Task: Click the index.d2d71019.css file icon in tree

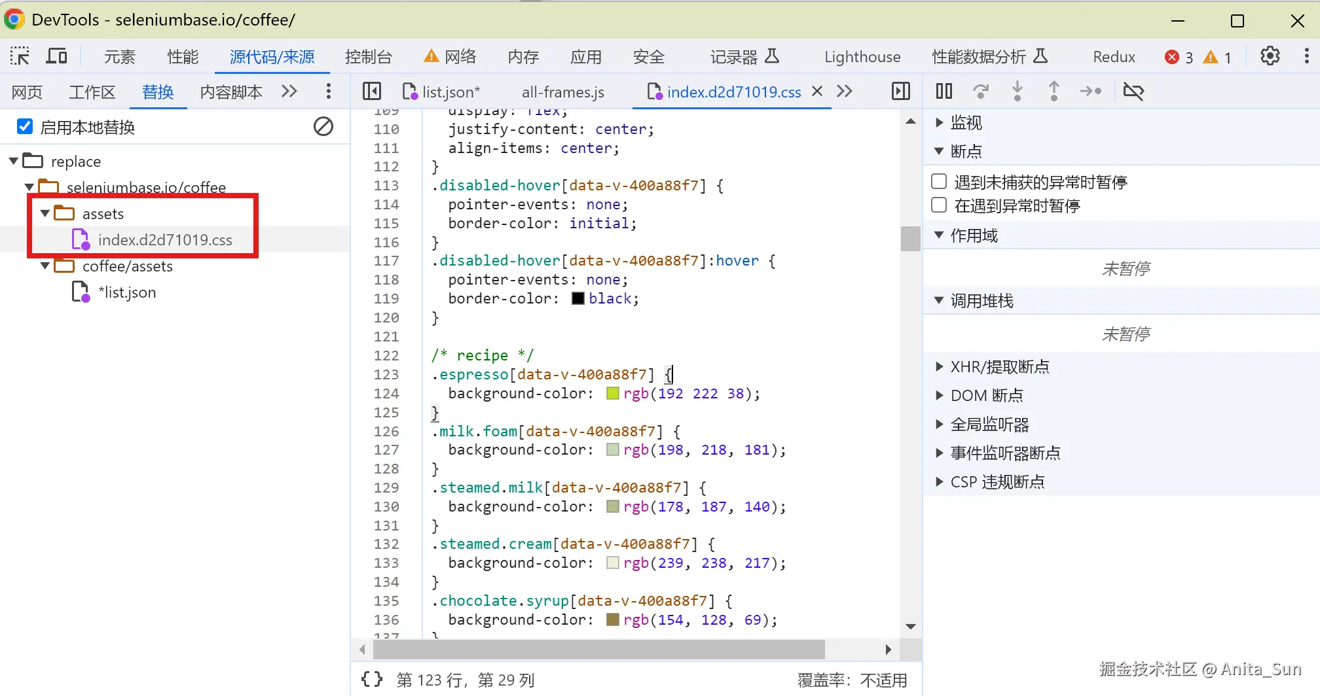Action: [x=81, y=239]
